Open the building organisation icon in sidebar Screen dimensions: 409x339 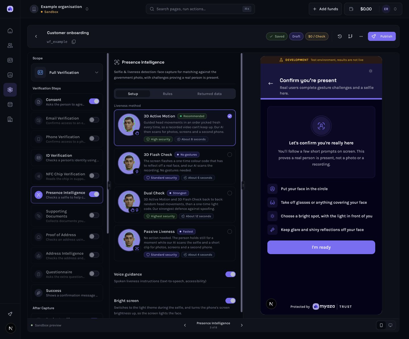tap(10, 119)
